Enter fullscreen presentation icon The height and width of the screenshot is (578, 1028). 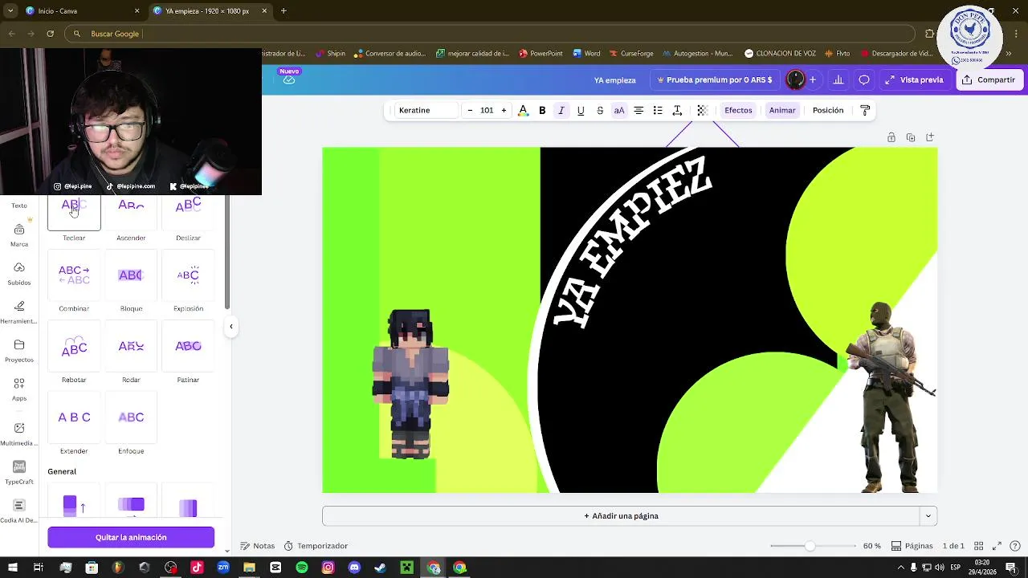[x=997, y=546]
